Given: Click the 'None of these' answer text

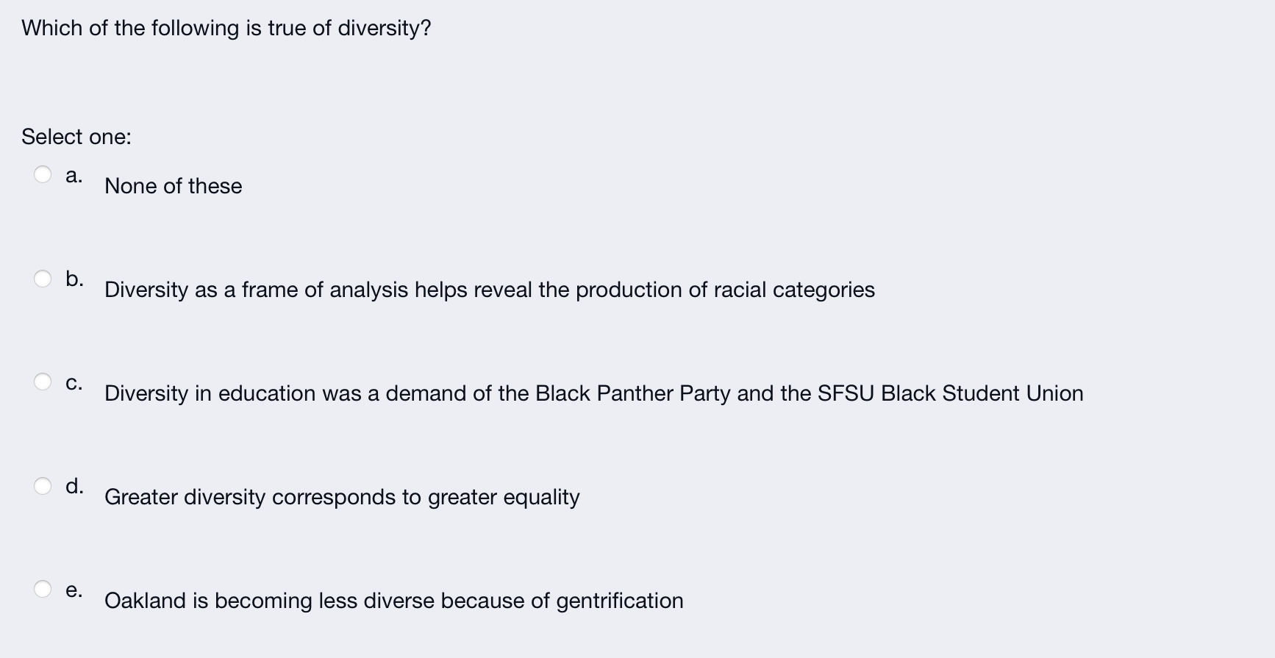Looking at the screenshot, I should click(173, 186).
